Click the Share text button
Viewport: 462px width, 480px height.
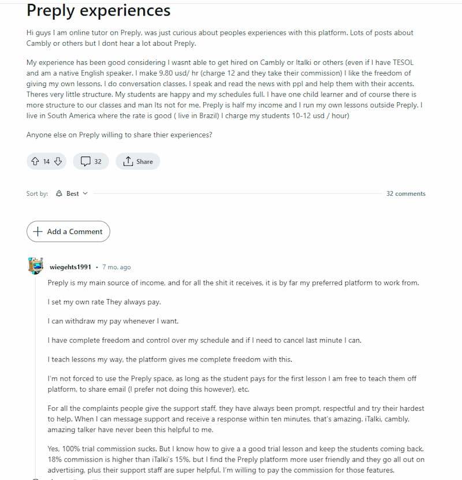point(144,161)
